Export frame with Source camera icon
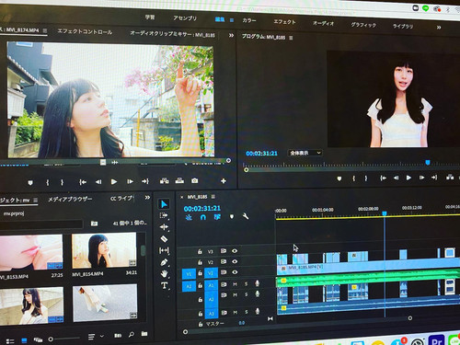Viewport: 460px width, 345px height. click(x=194, y=180)
